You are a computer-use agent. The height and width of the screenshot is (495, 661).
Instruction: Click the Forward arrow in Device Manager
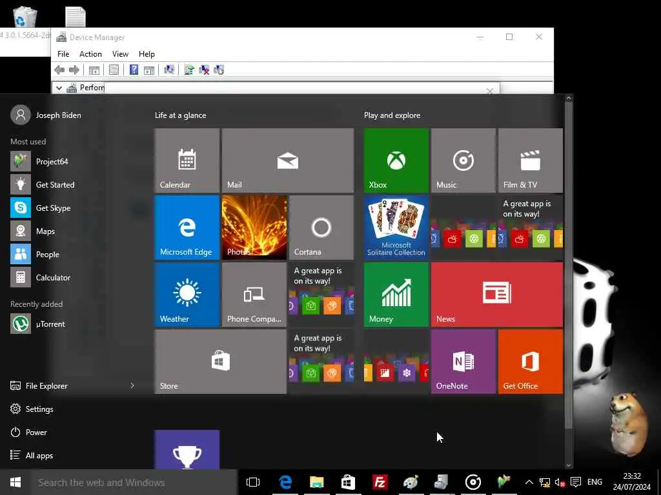pos(74,70)
